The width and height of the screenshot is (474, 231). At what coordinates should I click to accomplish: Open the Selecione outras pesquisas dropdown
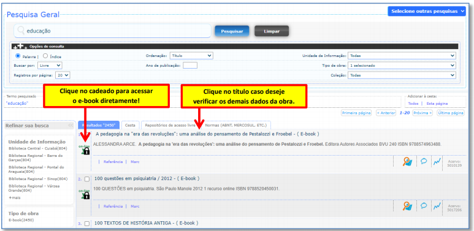pos(427,11)
